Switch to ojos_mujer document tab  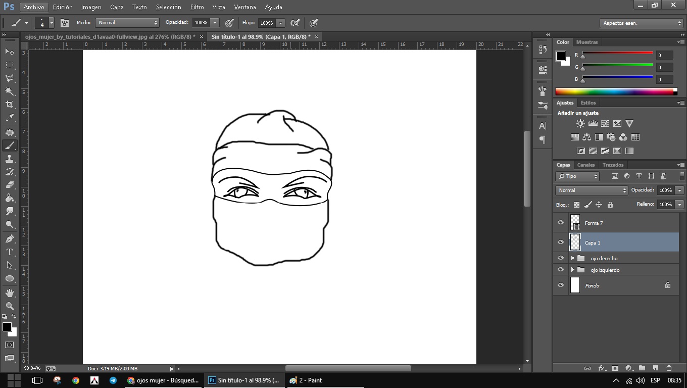coord(110,37)
